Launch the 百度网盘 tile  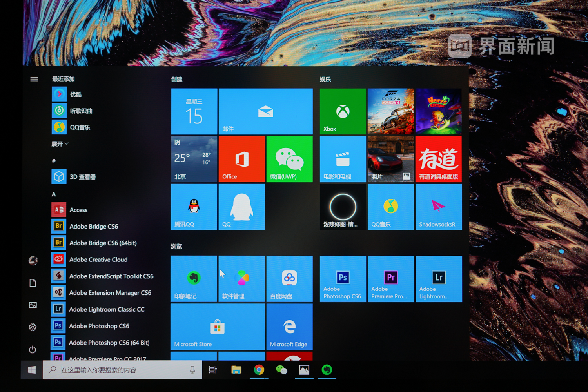(x=290, y=279)
